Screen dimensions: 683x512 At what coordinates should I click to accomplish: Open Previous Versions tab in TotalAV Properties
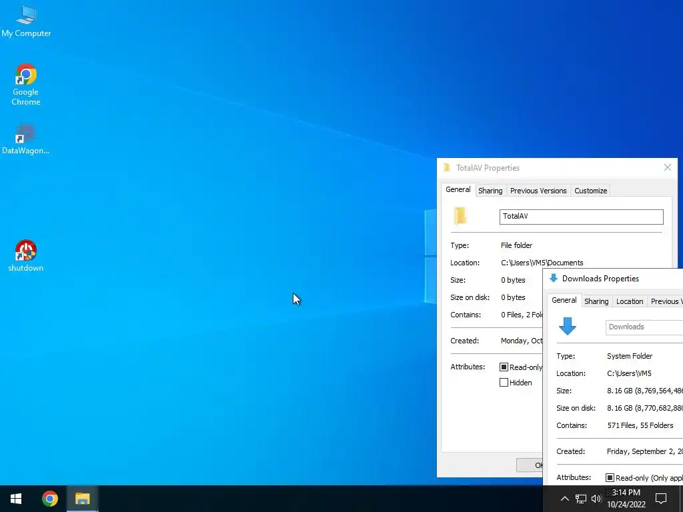coord(538,191)
